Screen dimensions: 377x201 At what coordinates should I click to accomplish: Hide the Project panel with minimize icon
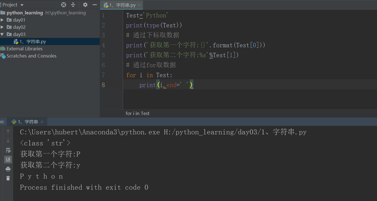(x=95, y=5)
